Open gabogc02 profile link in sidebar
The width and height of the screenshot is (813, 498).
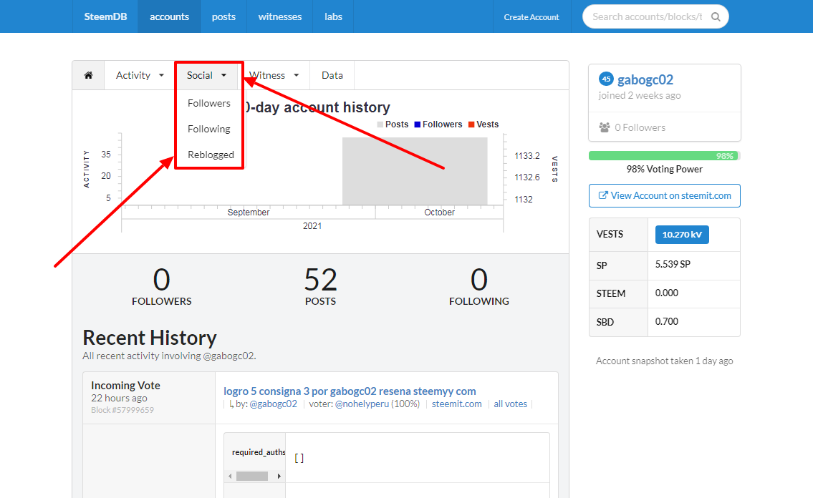(645, 79)
